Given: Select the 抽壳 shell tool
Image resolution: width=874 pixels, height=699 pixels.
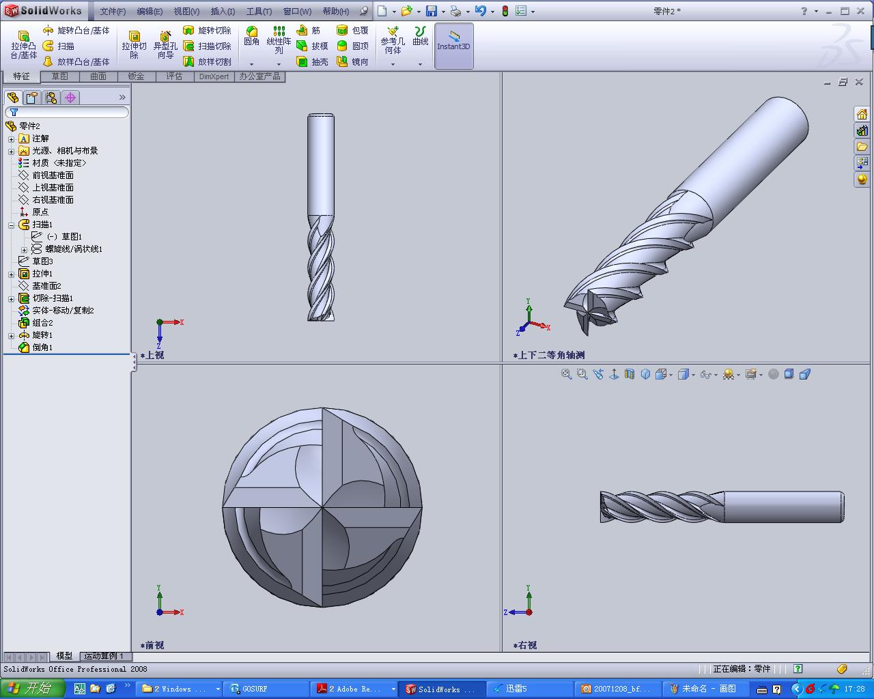Looking at the screenshot, I should (313, 62).
